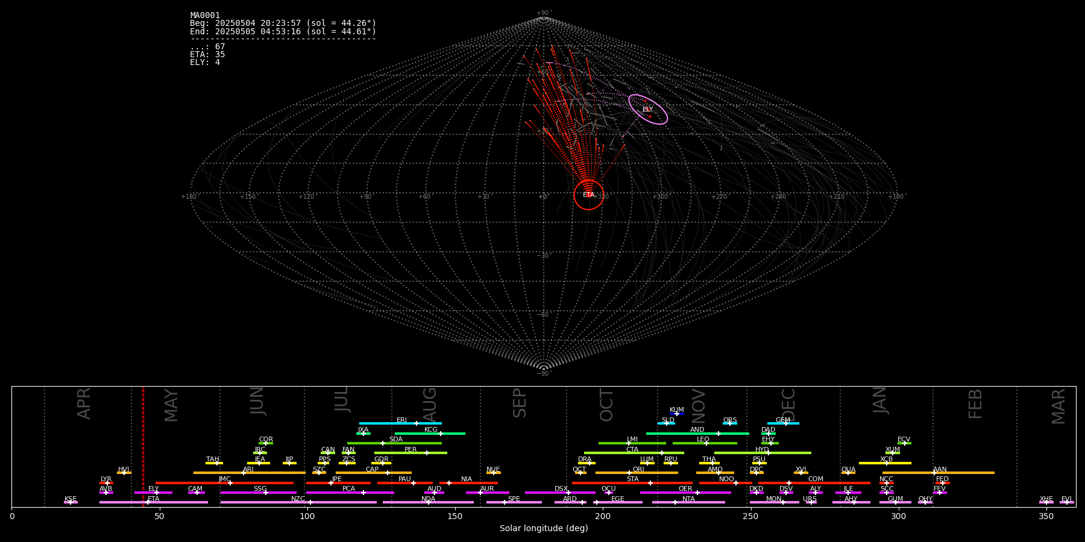Screen dimensions: 1085x542
Task: Click the JUN month label
Action: (x=257, y=401)
